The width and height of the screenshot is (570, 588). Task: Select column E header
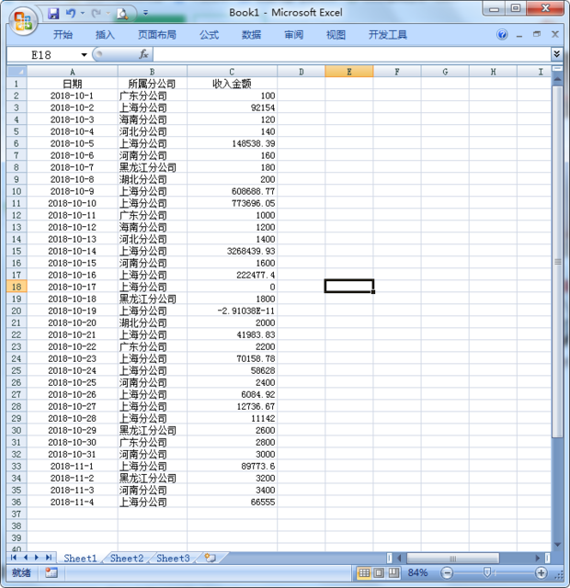(x=349, y=72)
